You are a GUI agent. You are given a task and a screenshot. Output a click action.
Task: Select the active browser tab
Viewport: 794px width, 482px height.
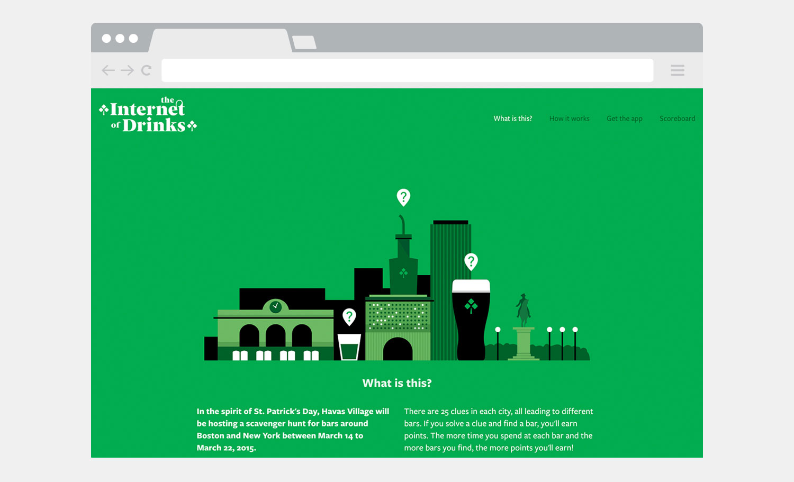(220, 41)
